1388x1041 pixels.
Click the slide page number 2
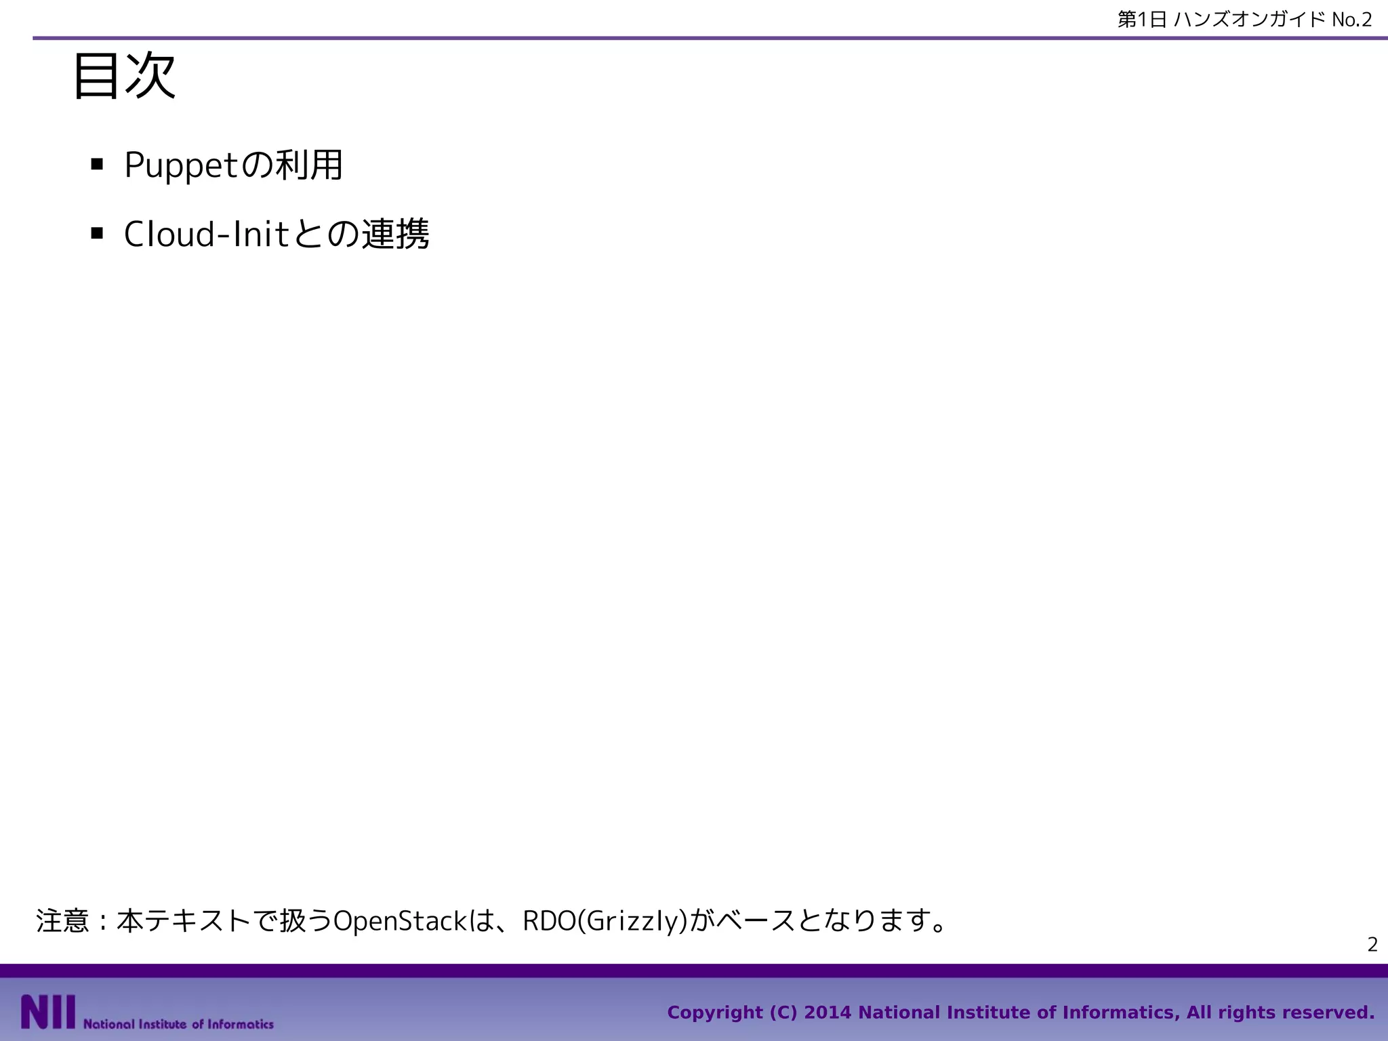coord(1372,944)
